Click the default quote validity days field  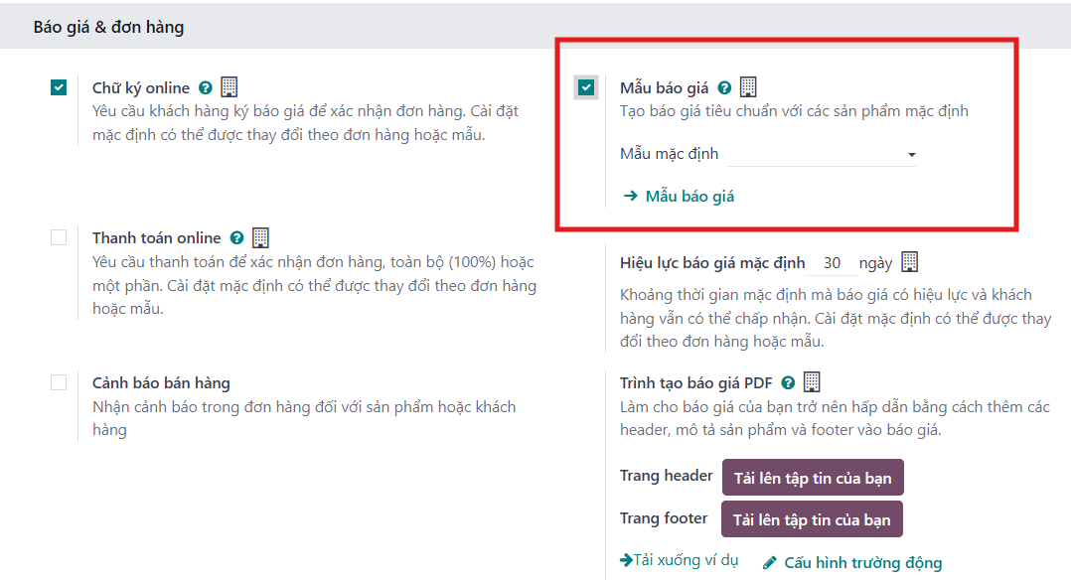832,263
